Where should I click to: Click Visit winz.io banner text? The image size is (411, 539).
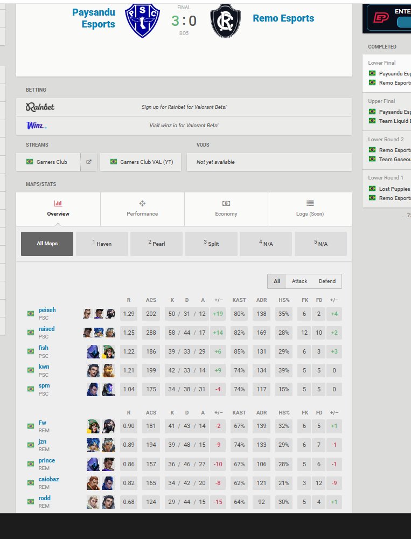click(x=184, y=126)
